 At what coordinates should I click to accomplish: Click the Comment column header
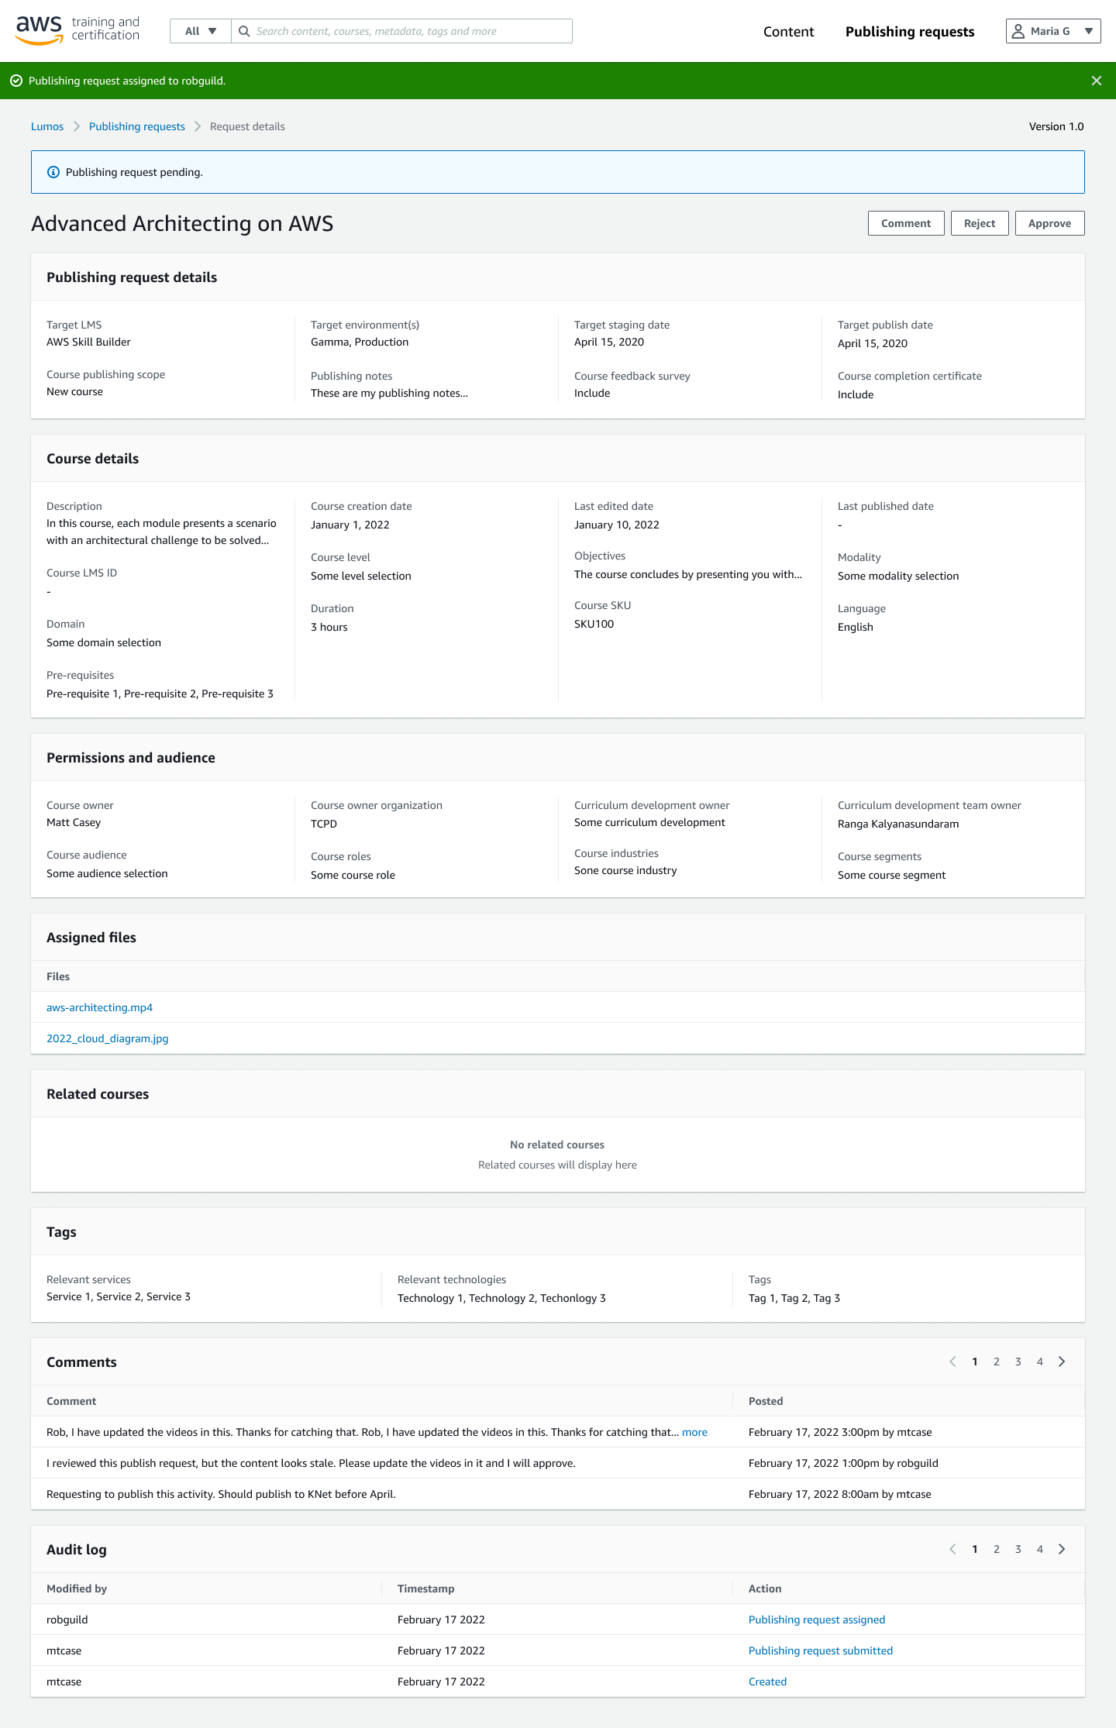pyautogui.click(x=71, y=1401)
